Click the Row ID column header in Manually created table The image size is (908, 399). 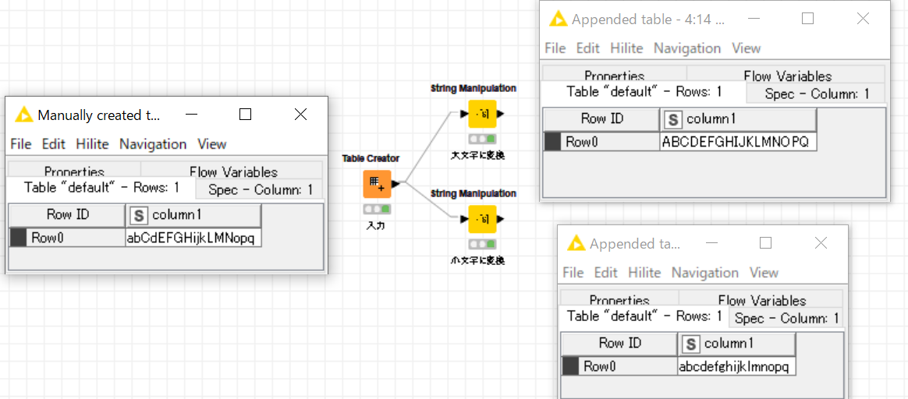(68, 215)
